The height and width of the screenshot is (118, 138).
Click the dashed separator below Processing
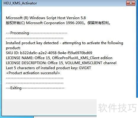click(35, 38)
